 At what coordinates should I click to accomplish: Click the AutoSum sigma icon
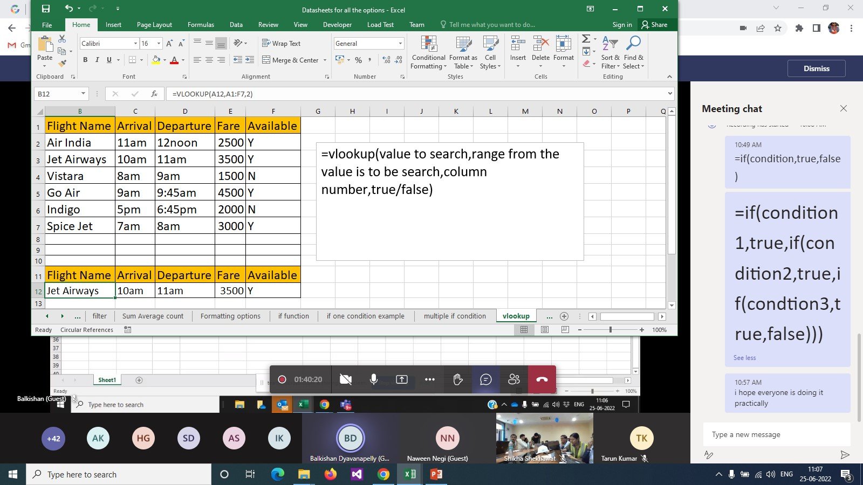(586, 39)
